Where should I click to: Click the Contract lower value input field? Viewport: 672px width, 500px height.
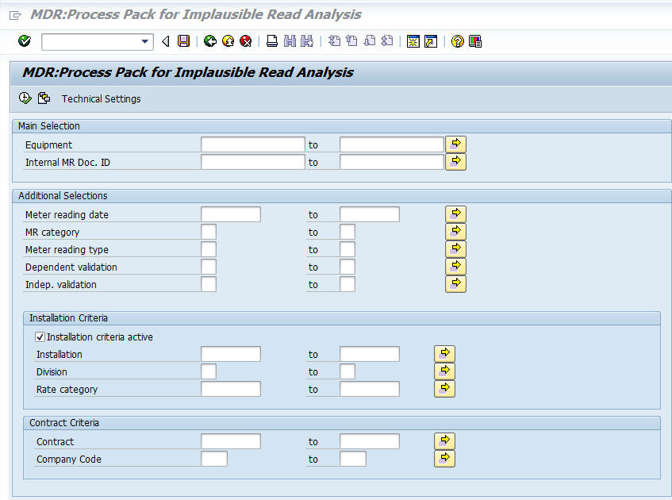[231, 441]
